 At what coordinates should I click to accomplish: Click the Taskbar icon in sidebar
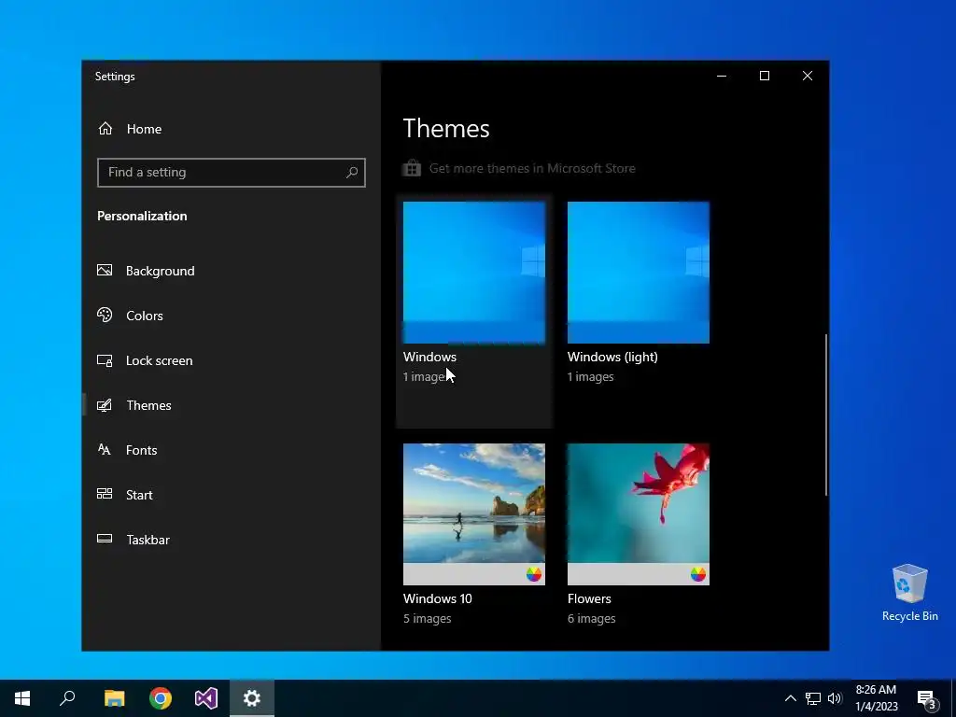pos(105,539)
